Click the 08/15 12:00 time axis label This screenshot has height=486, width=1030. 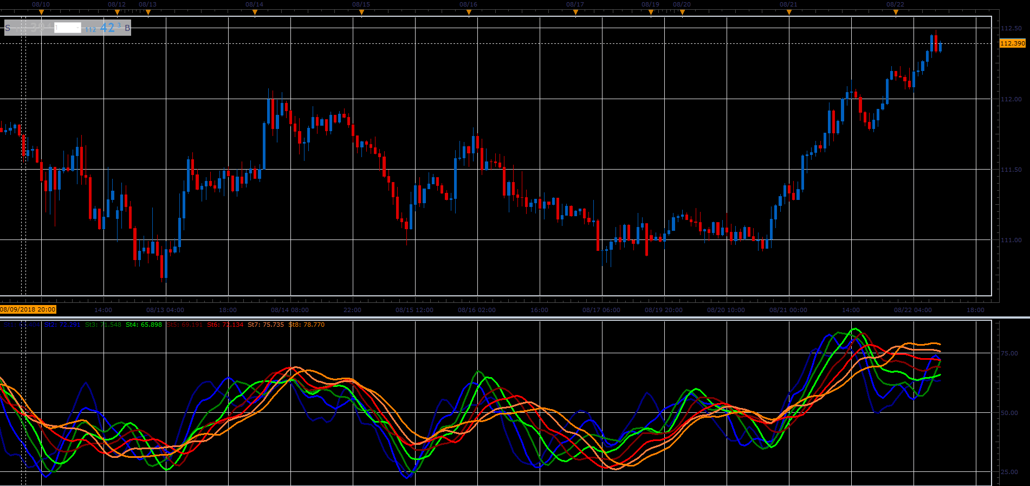[414, 310]
